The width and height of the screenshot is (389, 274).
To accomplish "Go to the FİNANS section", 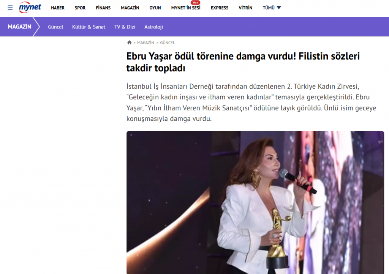I will [103, 8].
